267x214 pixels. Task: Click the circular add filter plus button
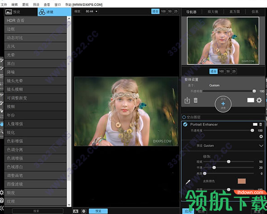pos(223,104)
